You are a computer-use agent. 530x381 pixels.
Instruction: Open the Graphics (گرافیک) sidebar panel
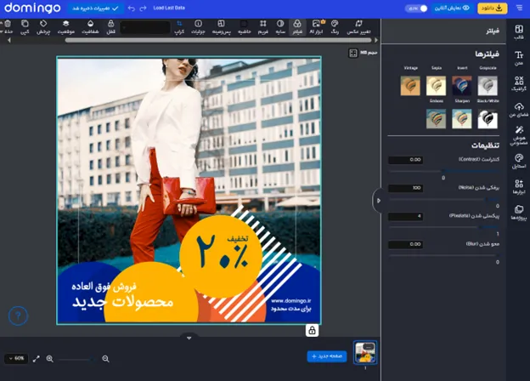point(518,82)
